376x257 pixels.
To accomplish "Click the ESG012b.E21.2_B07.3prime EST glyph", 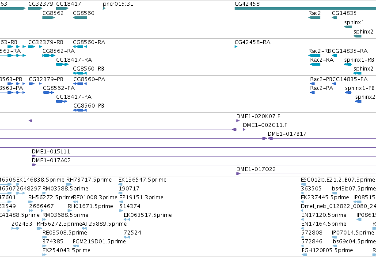I will pyautogui.click(x=304, y=184).
